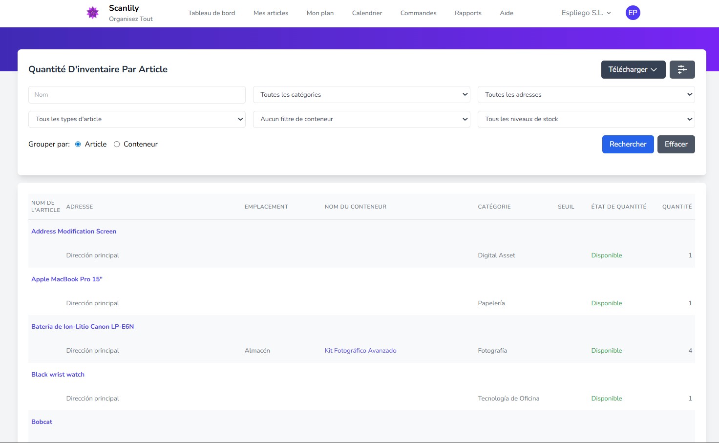
Task: Click the Almacén location cell
Action: [257, 351]
